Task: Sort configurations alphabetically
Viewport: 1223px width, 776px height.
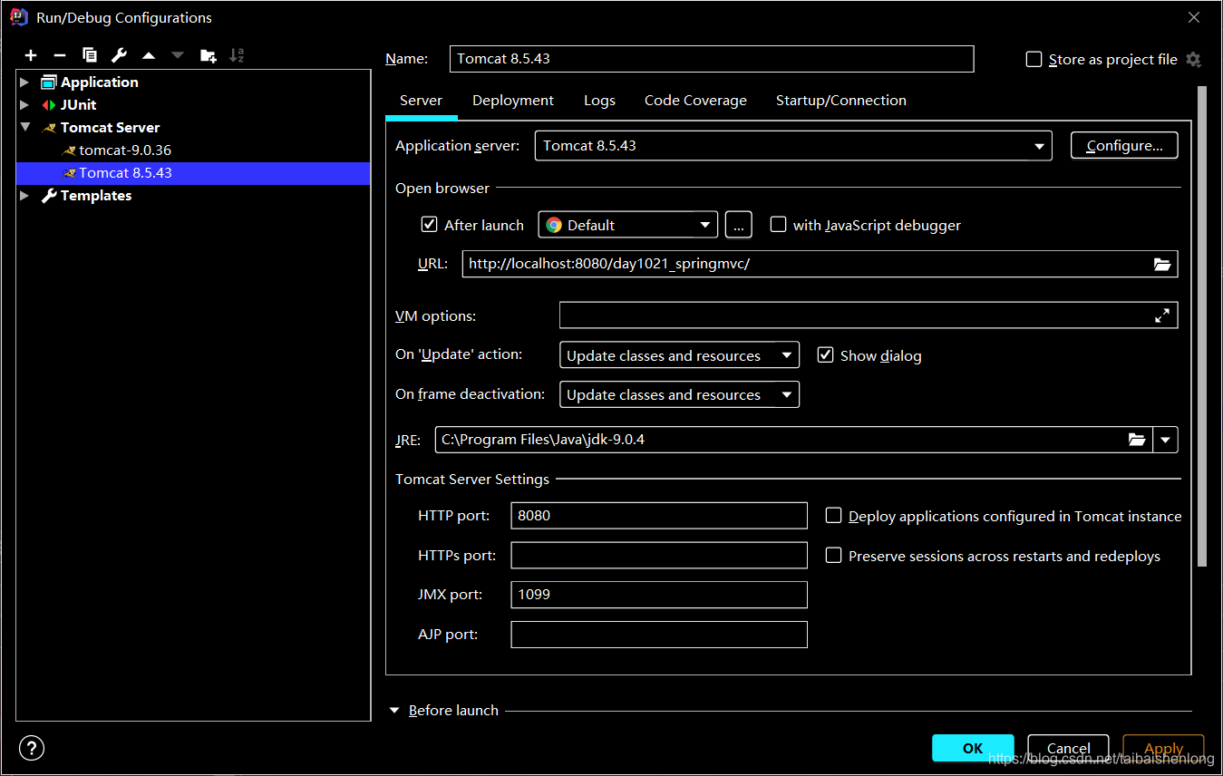Action: click(237, 55)
